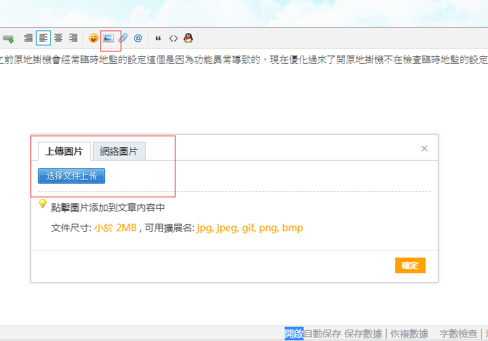Click the @ mention icon
This screenshot has width=488, height=341.
pyautogui.click(x=138, y=39)
